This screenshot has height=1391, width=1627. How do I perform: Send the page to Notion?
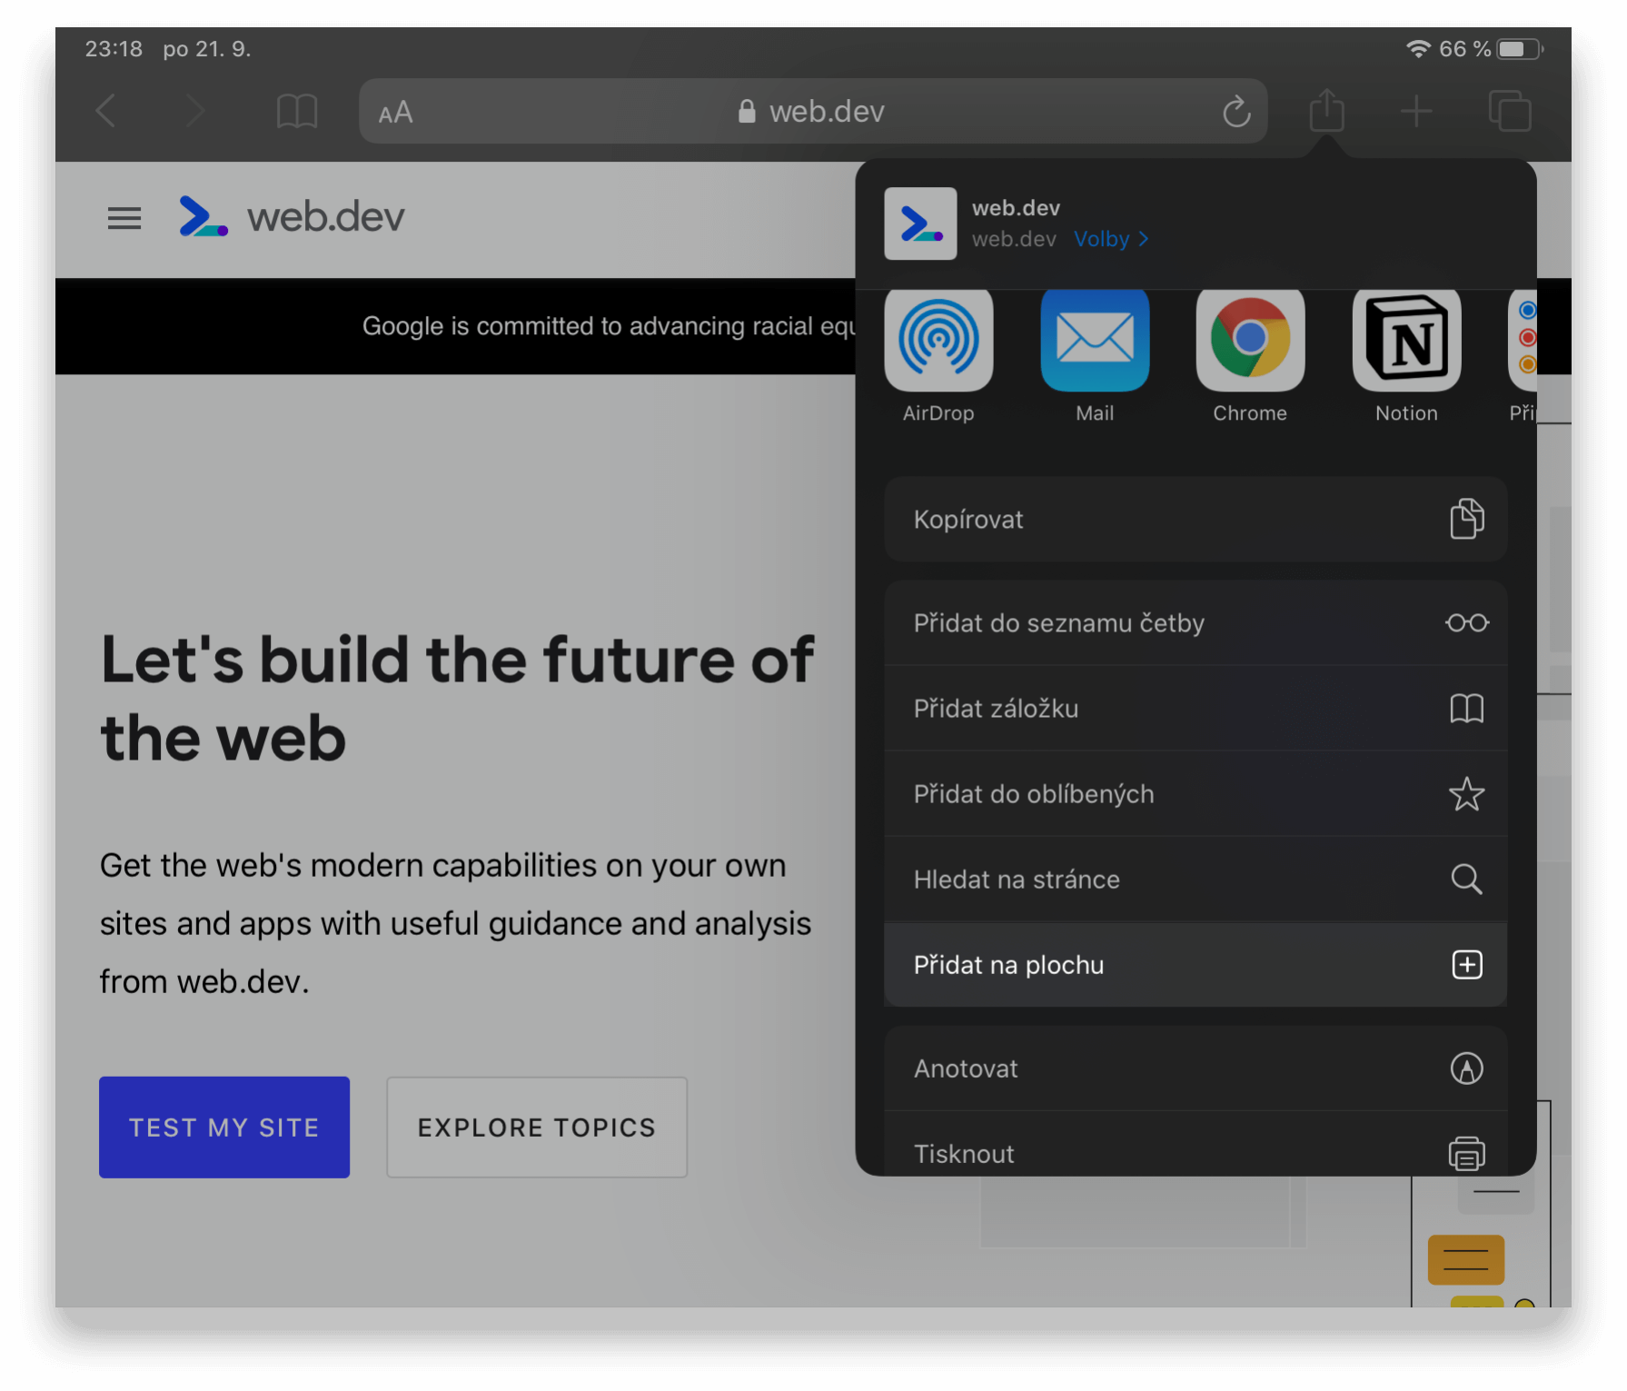pos(1406,355)
